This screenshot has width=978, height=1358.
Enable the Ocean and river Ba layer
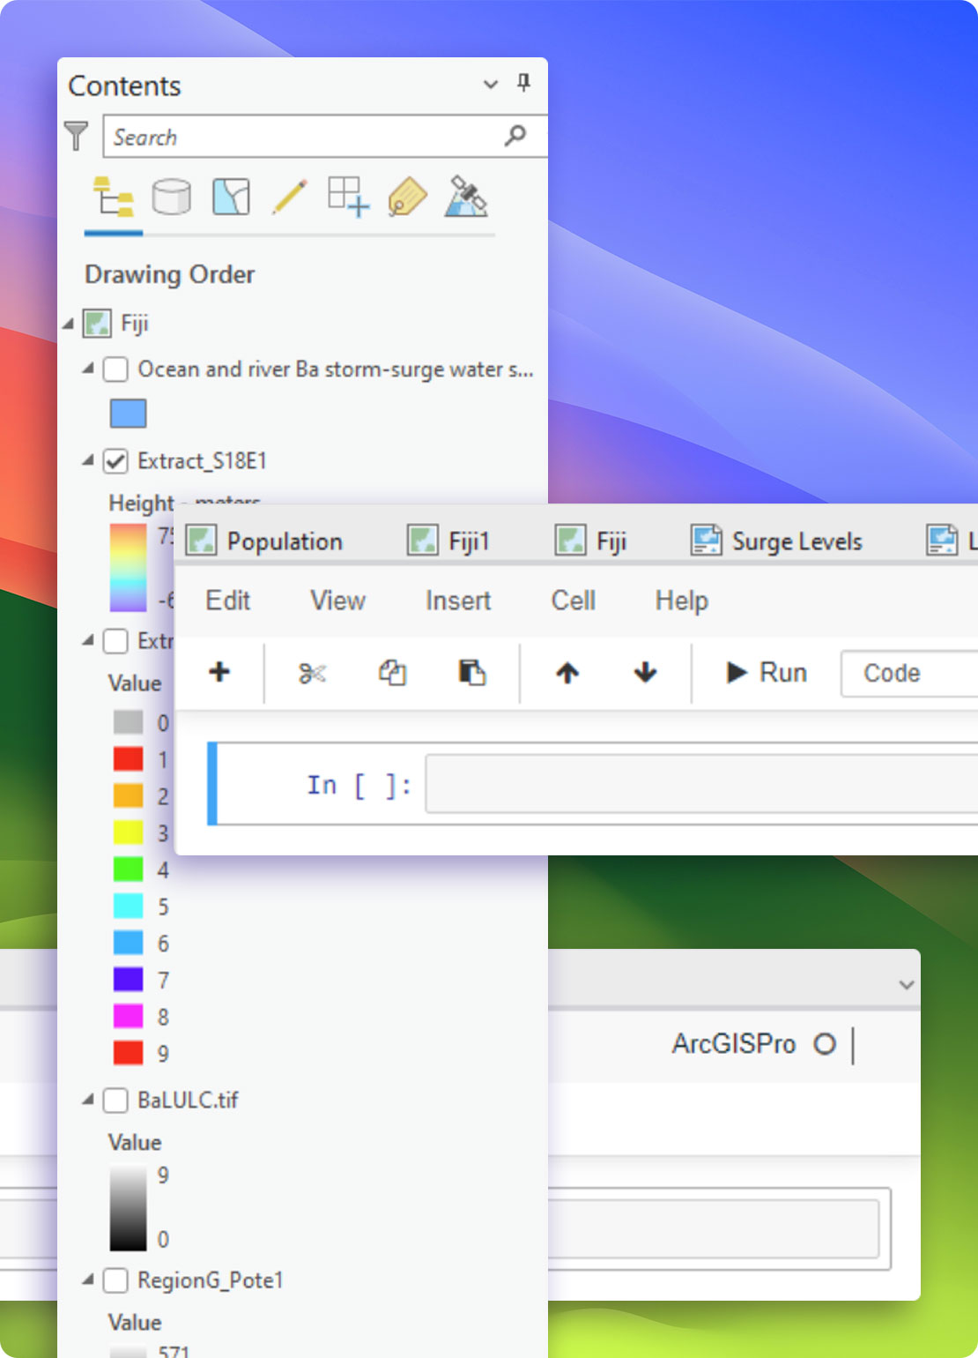[x=115, y=369]
